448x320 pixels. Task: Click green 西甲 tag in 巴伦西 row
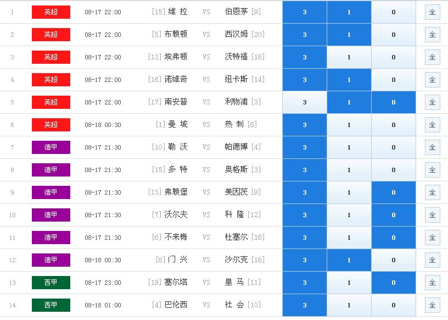[x=51, y=305]
